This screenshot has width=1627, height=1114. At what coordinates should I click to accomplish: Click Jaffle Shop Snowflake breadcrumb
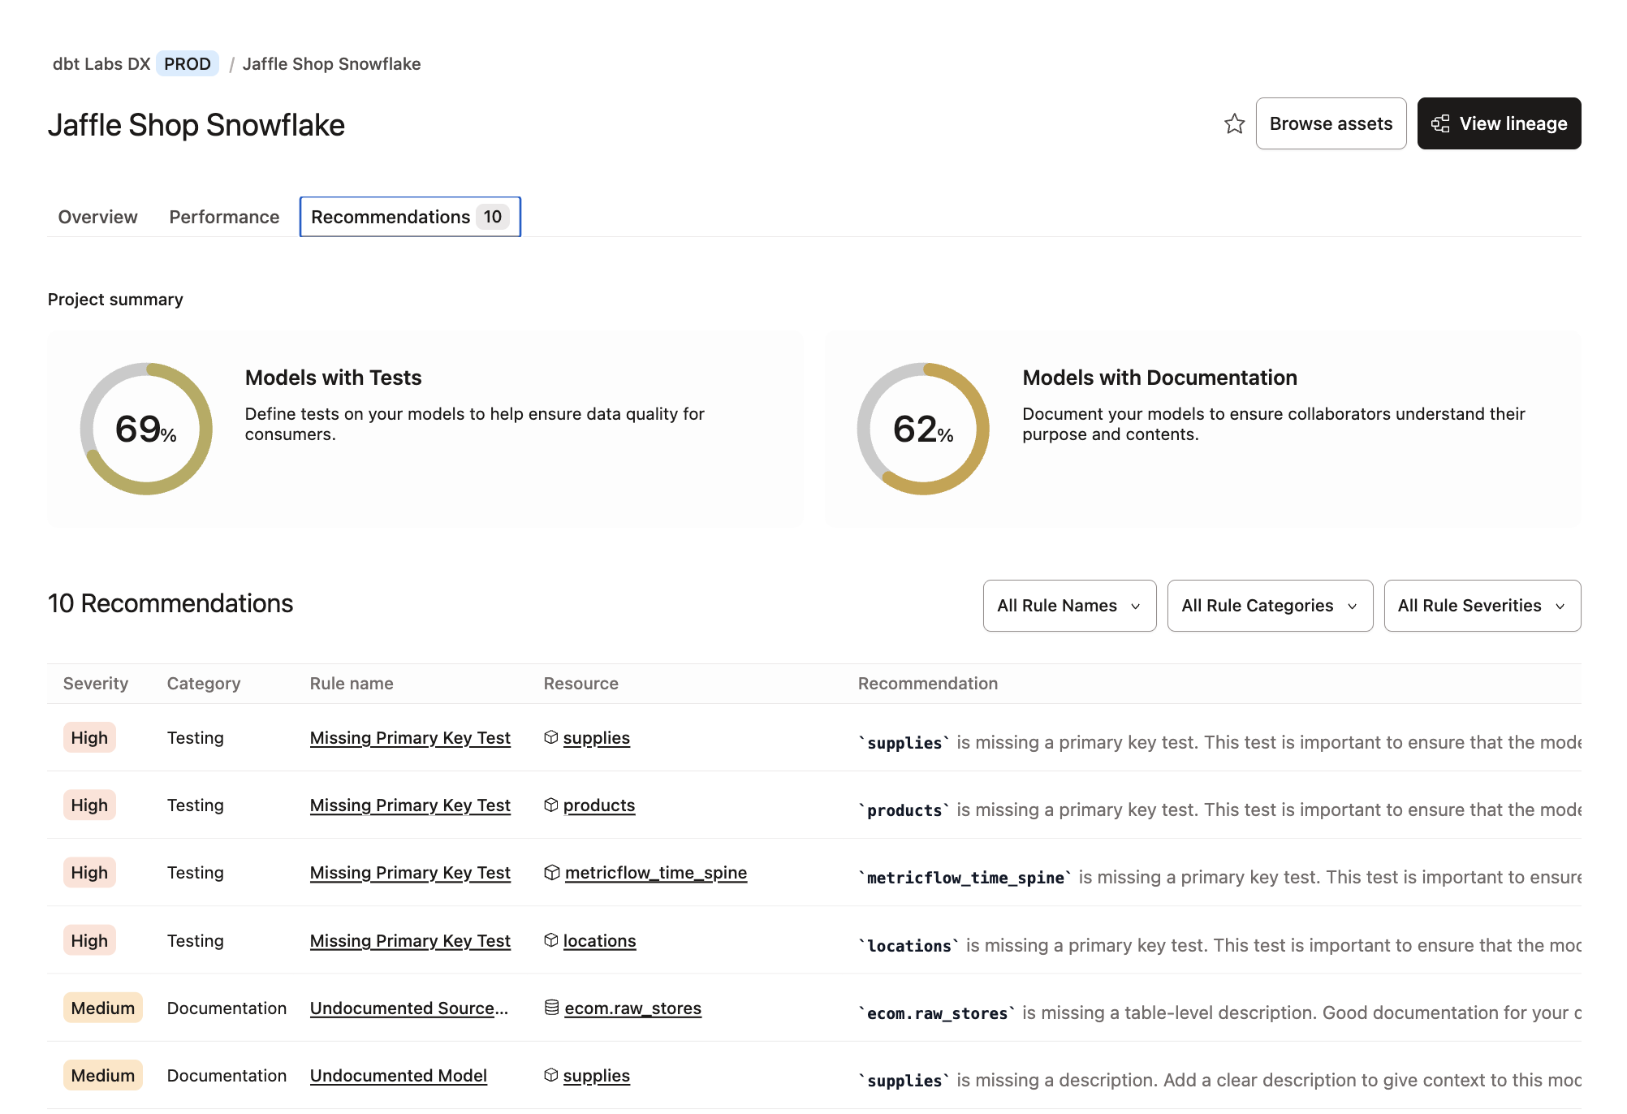(x=331, y=64)
